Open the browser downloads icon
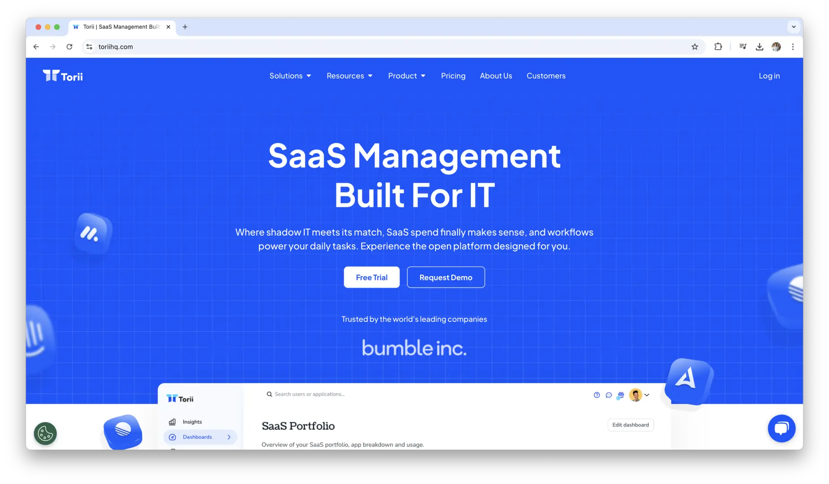This screenshot has height=484, width=829. click(x=759, y=47)
